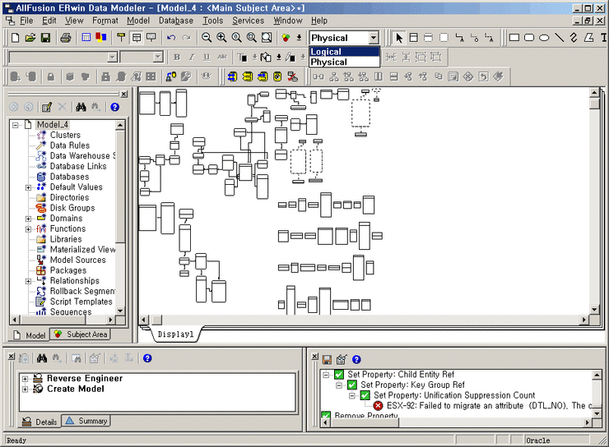Select the pointer arrow tool

(399, 38)
